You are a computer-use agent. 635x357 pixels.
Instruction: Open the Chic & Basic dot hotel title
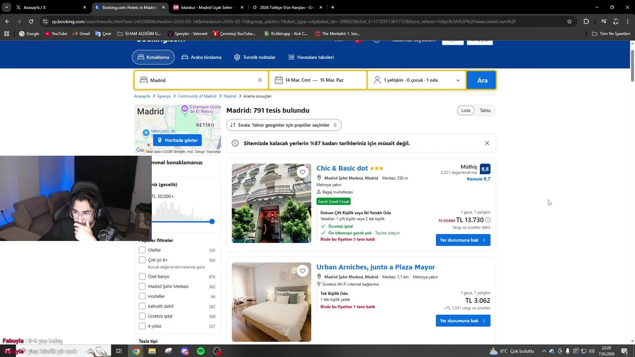(x=342, y=168)
